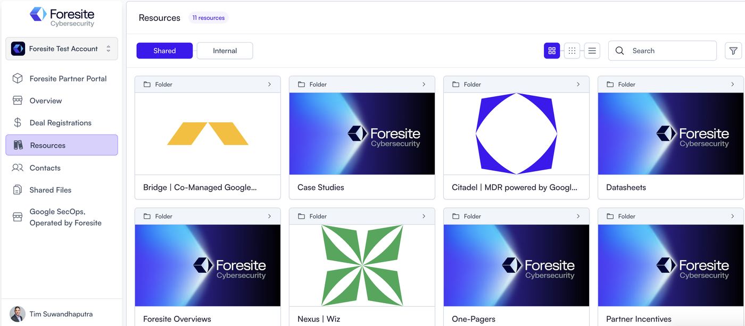The width and height of the screenshot is (745, 326).
Task: Click Tim Suwandhaputra profile photo
Action: click(x=18, y=314)
